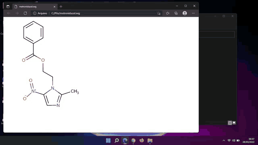The height and width of the screenshot is (145, 258).
Task: Select the highlighted view icon in background window
Action: [230, 123]
